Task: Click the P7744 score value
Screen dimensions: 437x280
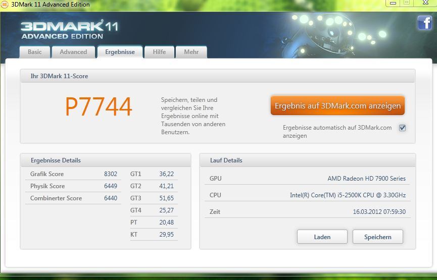Action: click(x=99, y=106)
